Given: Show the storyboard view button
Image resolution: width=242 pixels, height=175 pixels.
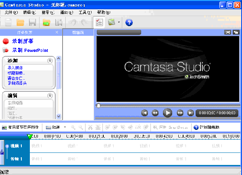Looking at the screenshot, I should point(20,127).
